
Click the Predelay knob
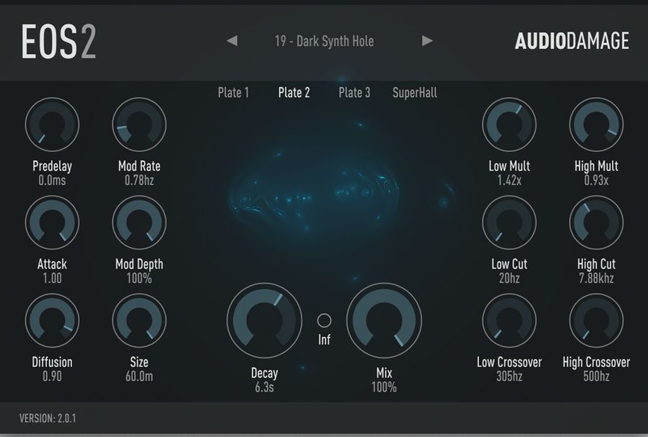51,124
